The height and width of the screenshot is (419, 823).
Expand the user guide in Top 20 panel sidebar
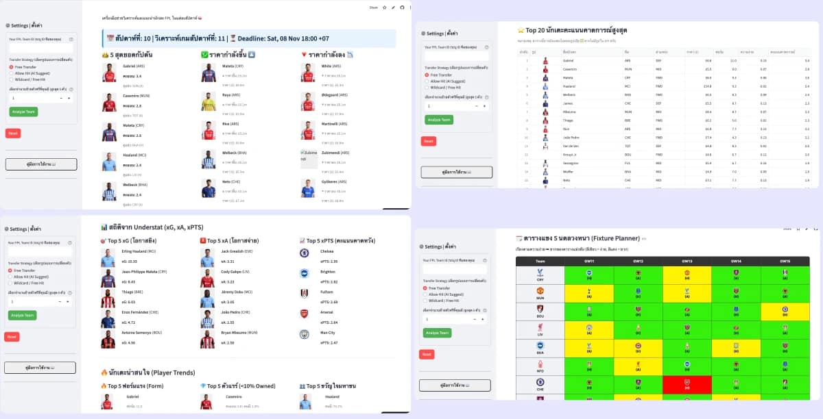pyautogui.click(x=456, y=173)
